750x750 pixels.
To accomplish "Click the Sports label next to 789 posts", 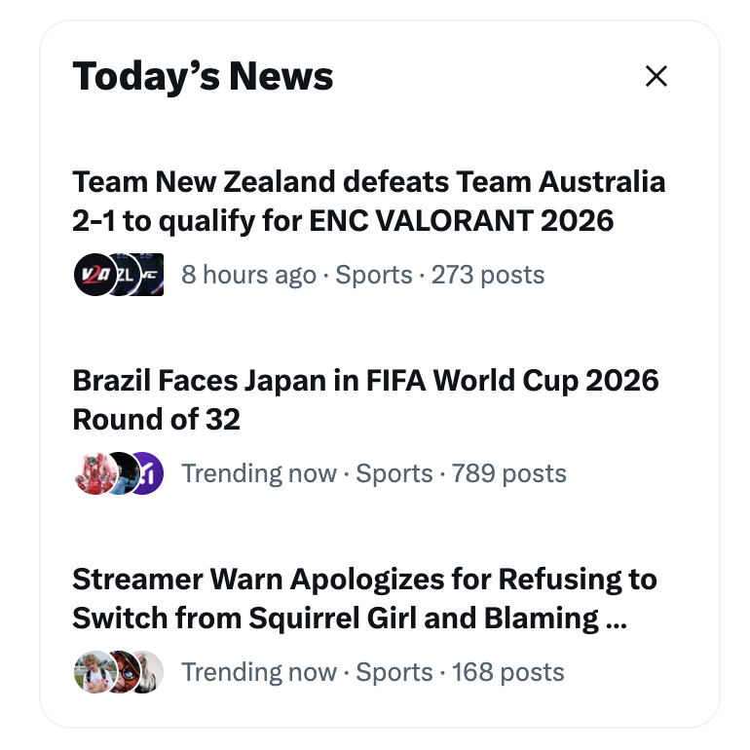I will pyautogui.click(x=394, y=473).
